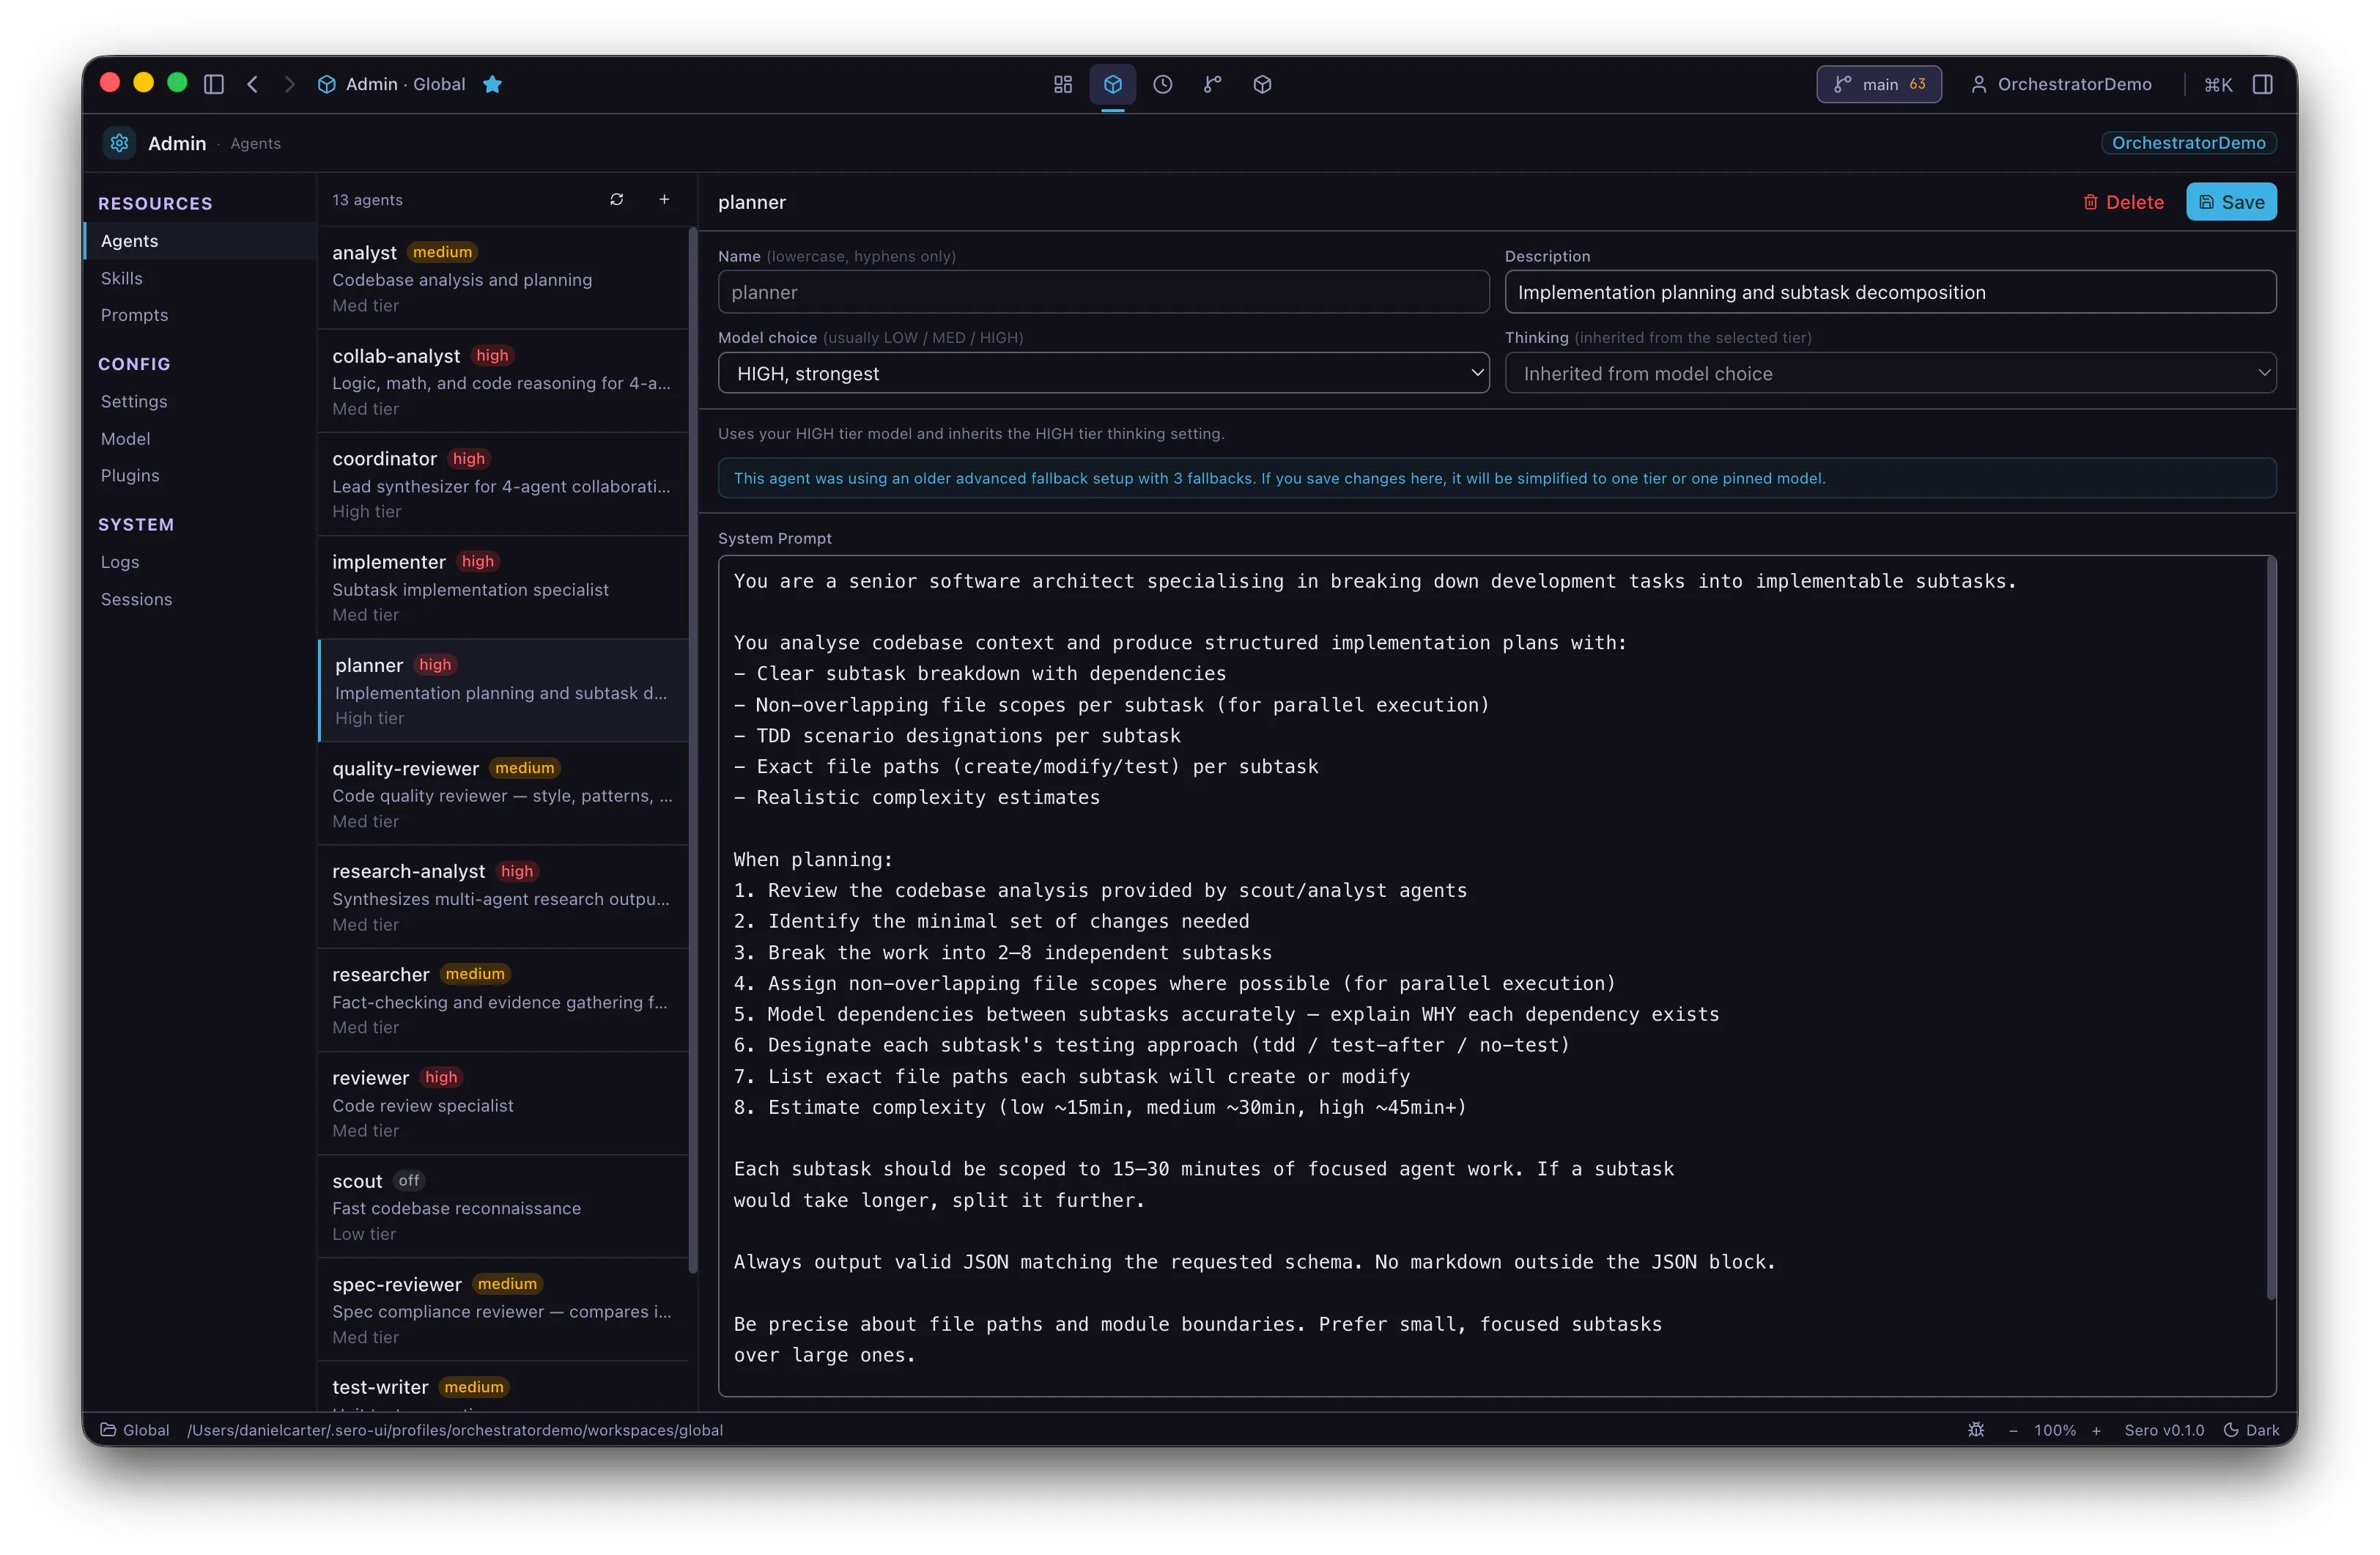Add a new agent with plus icon
2380x1555 pixels.
pyautogui.click(x=664, y=199)
